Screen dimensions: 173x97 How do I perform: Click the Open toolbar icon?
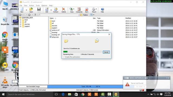(31, 10)
